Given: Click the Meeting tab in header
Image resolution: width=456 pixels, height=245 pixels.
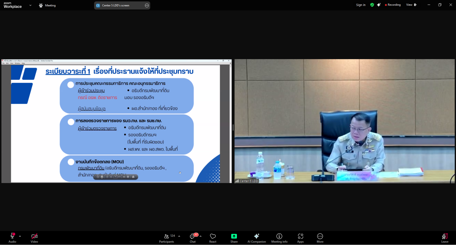Looking at the screenshot, I should click(47, 5).
